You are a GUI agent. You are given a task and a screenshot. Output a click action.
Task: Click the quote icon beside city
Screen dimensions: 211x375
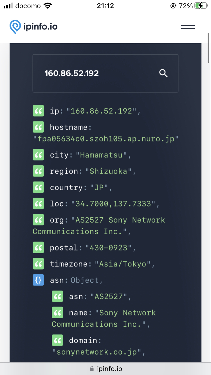click(38, 155)
